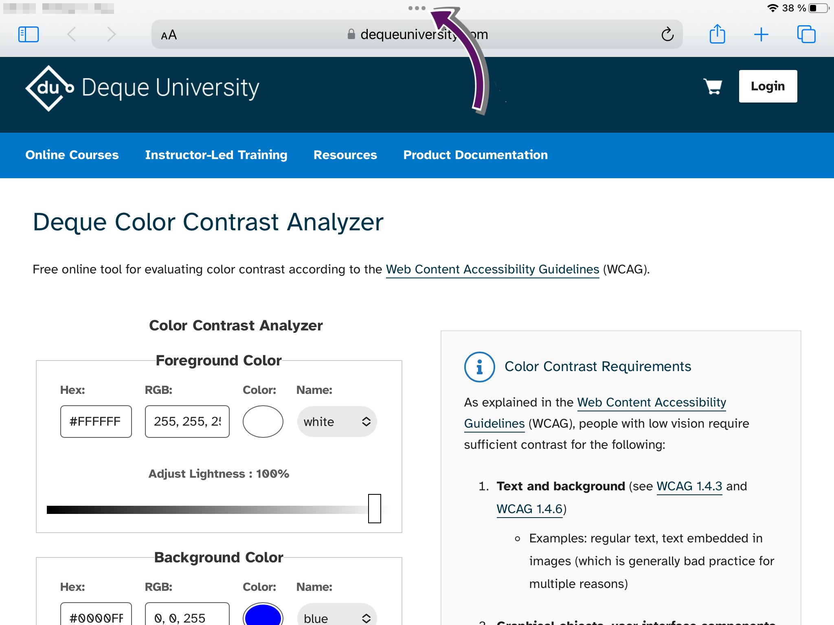Open the Web Content Accessibility Guidelines link in the requirements panel

[x=595, y=413]
